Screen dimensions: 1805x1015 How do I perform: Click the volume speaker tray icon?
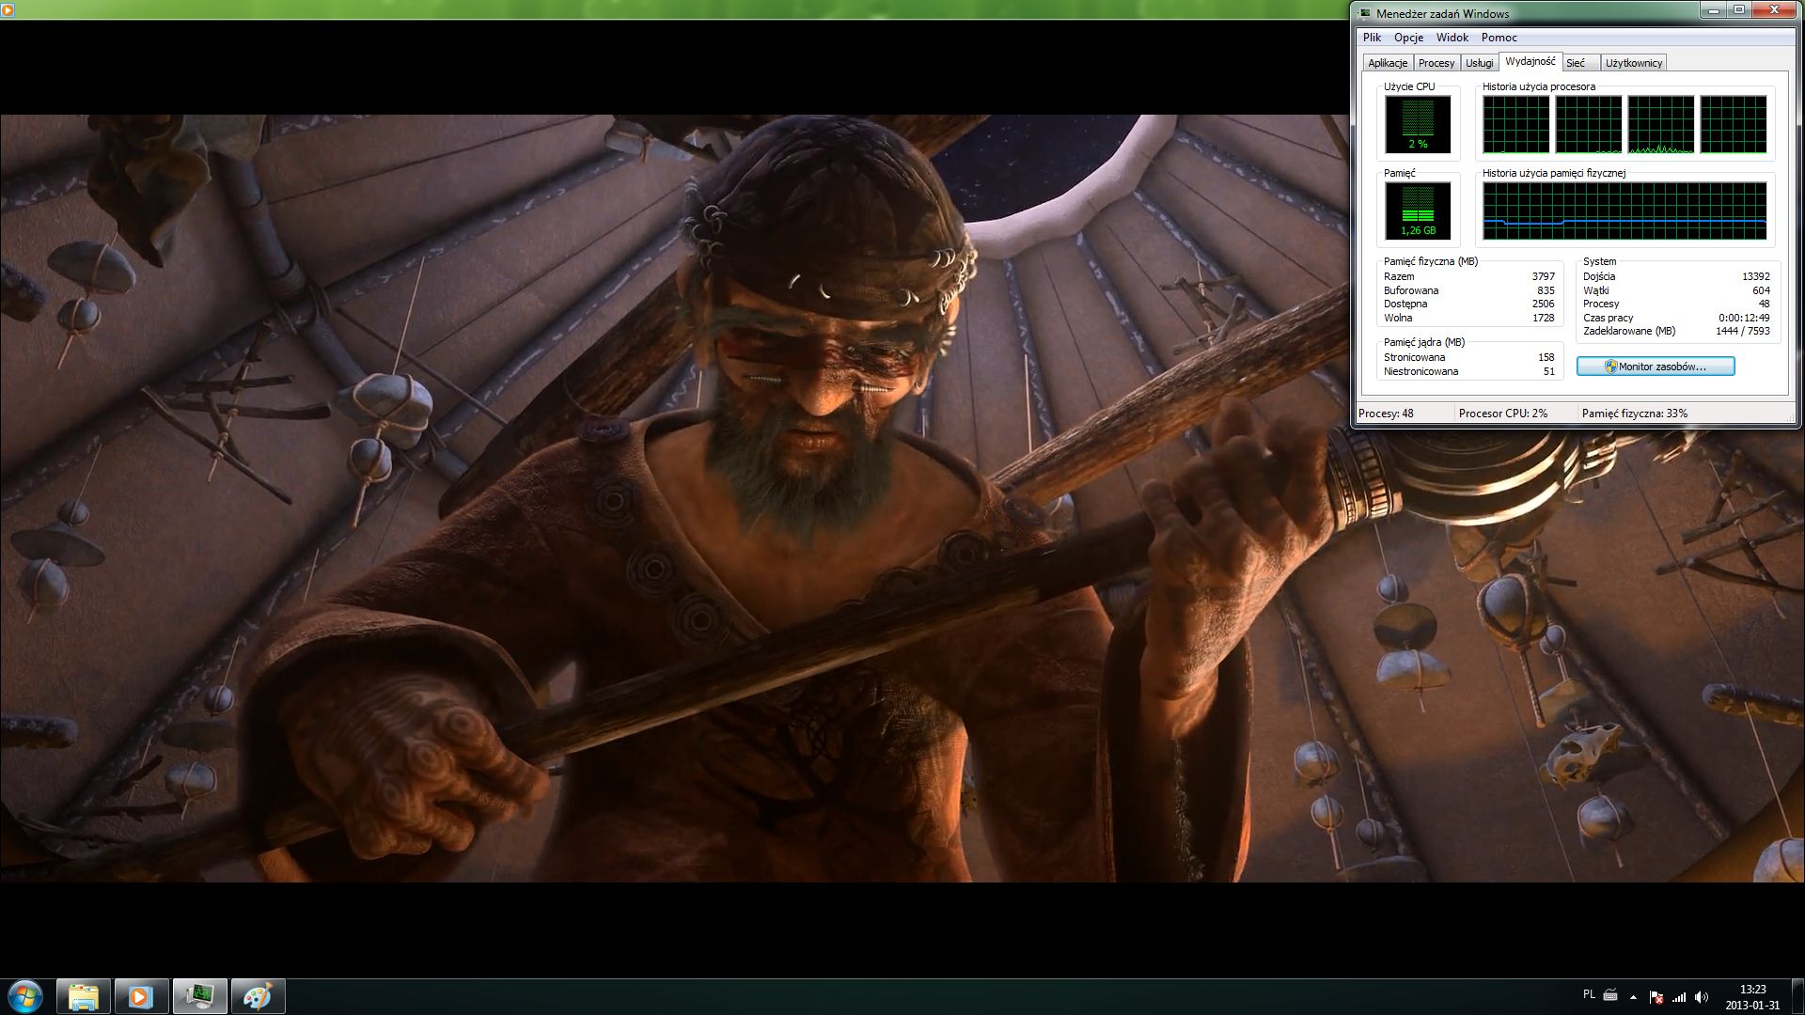coord(1702,997)
